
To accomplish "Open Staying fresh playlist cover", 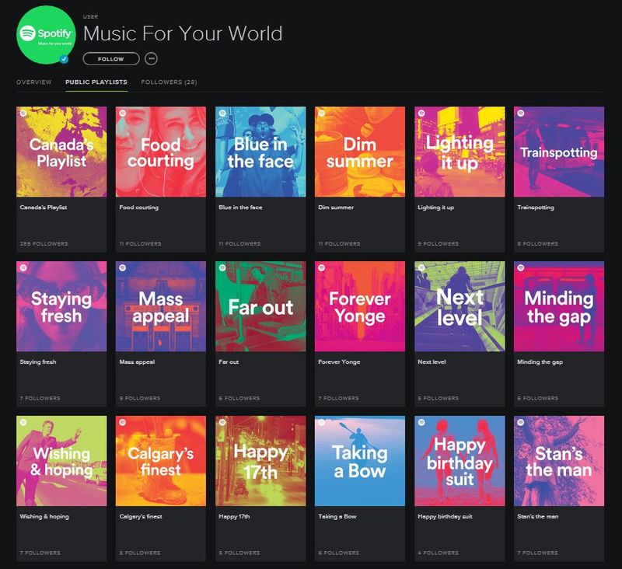I will coord(61,306).
